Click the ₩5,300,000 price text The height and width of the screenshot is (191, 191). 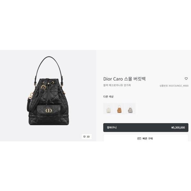click(178, 128)
